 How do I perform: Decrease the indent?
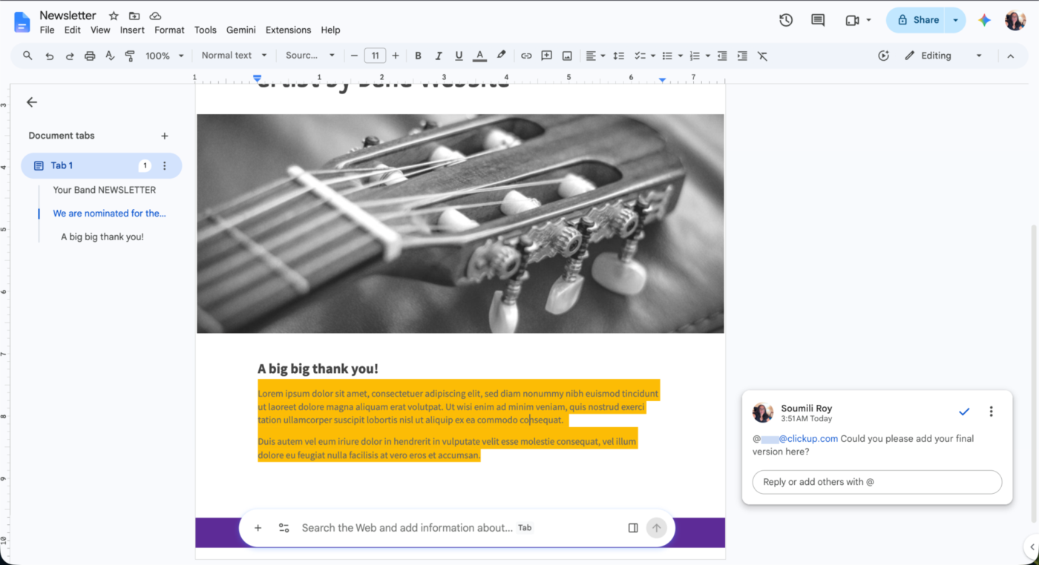click(722, 56)
